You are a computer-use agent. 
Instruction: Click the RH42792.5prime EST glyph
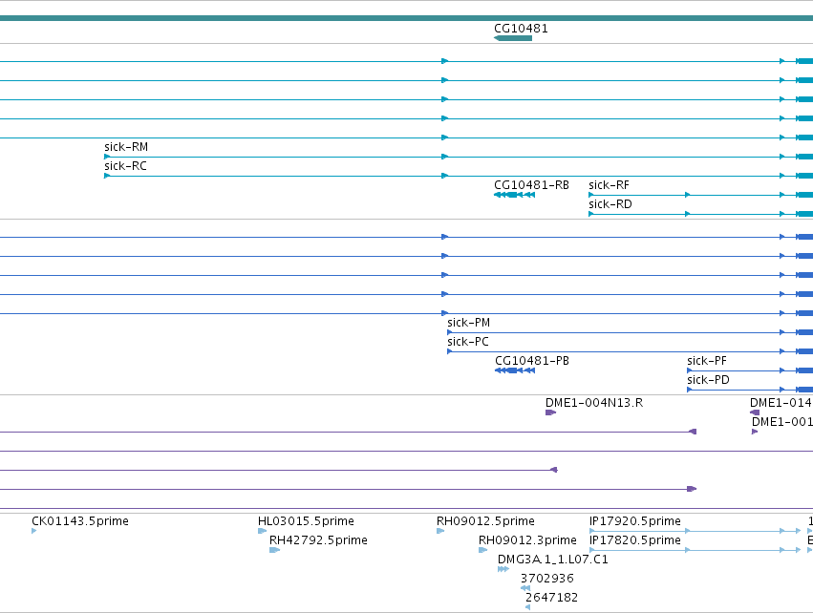tap(274, 550)
